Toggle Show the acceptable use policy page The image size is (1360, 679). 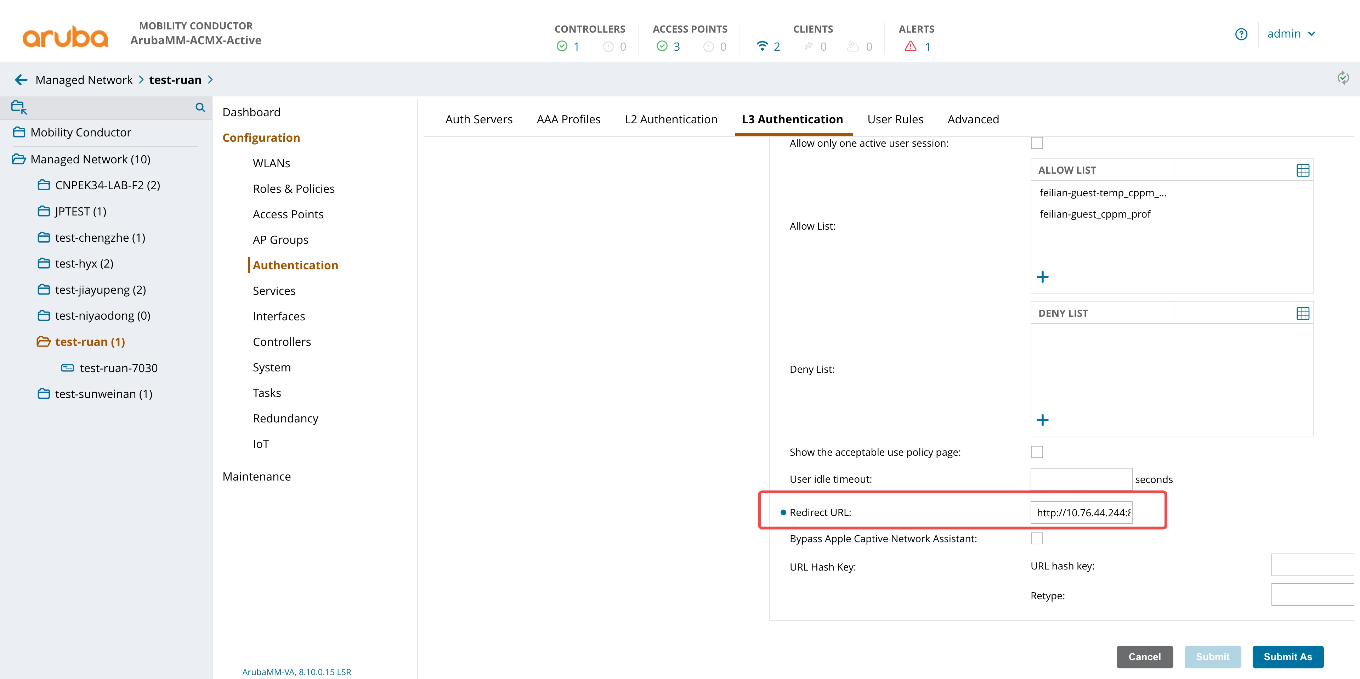[1037, 452]
